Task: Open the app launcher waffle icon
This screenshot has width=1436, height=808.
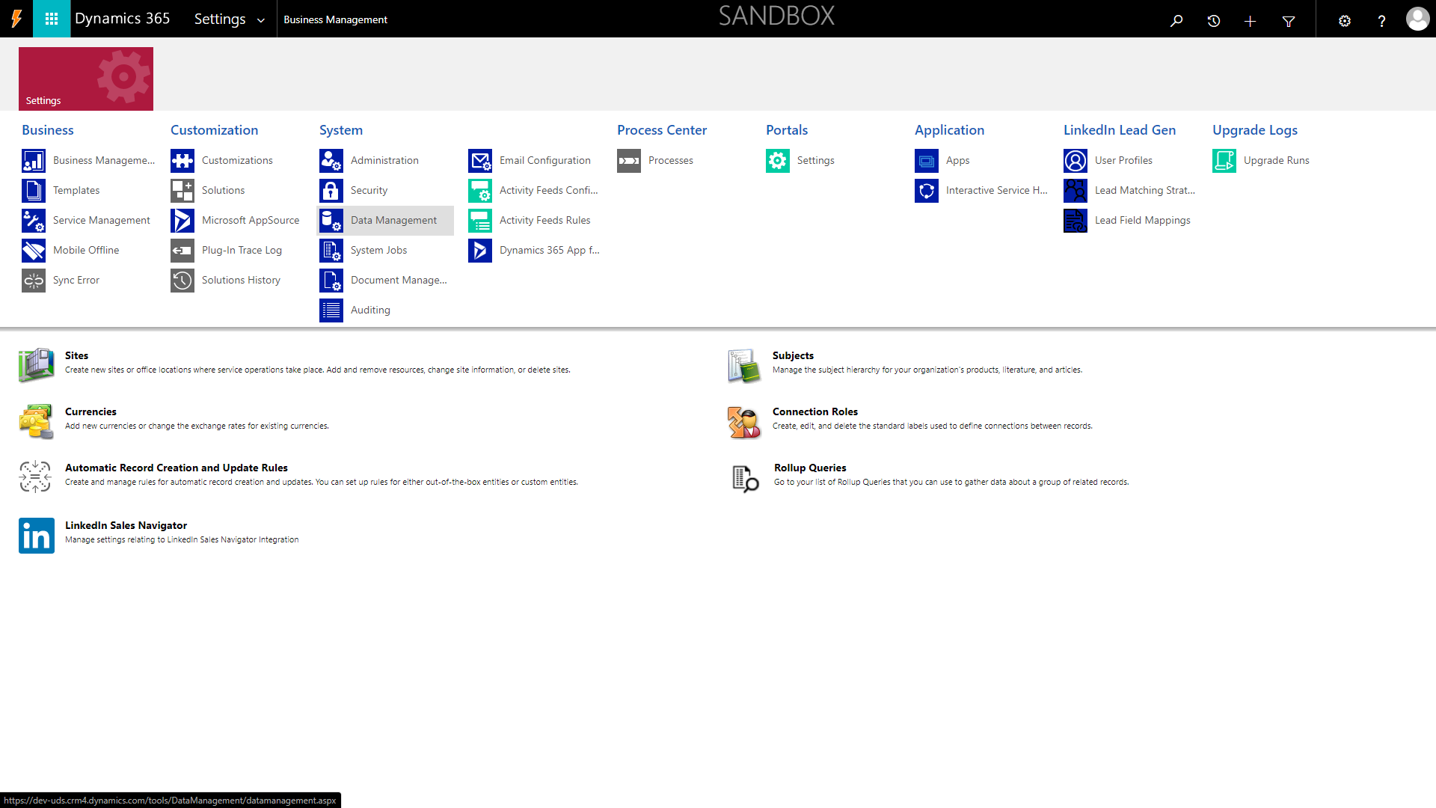Action: 52,19
